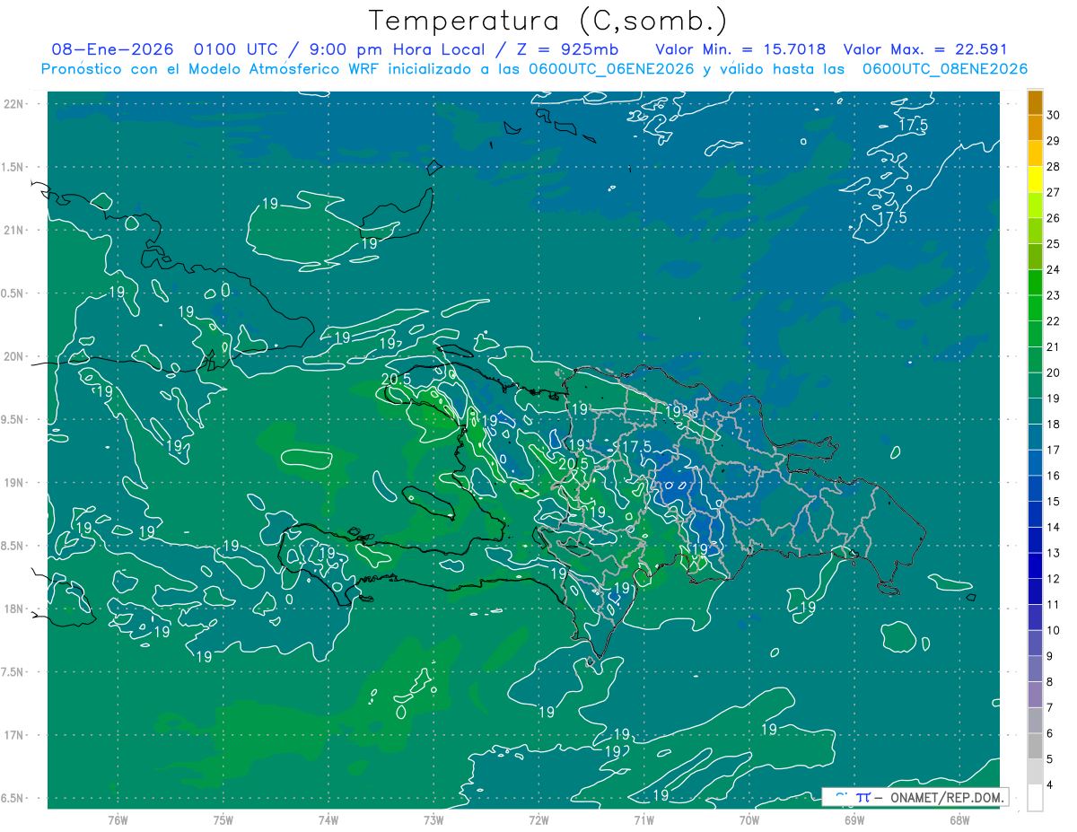This screenshot has height=832, width=1077.
Task: Click the 'Valor Min. = 15.7018' text
Action: click(740, 49)
